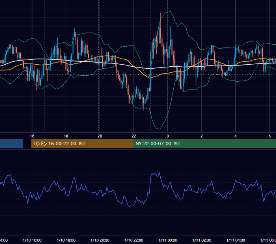This screenshot has width=276, height=244.
Task: Click the hour 6 axis label
Action: click(x=270, y=136)
